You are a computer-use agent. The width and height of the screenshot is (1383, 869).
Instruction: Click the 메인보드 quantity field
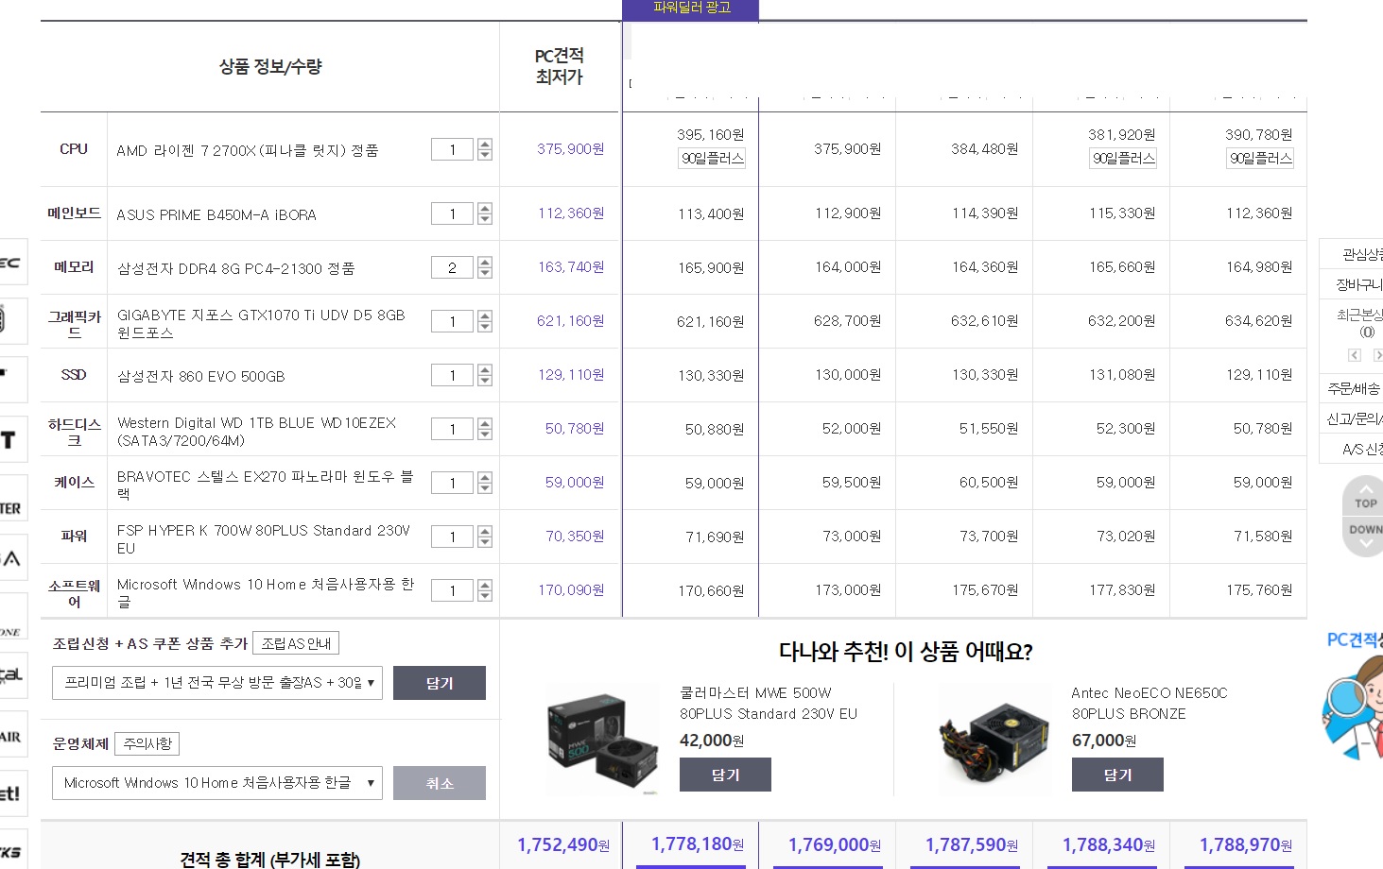click(x=452, y=213)
